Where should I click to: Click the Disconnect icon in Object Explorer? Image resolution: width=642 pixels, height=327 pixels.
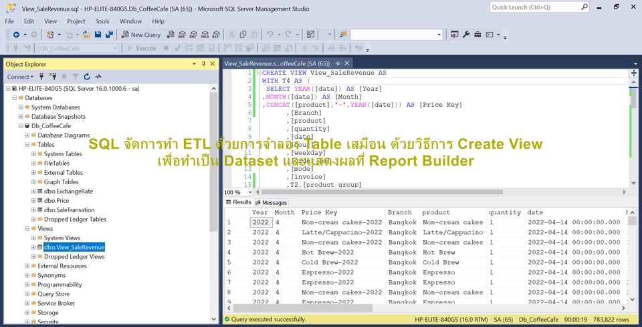coord(52,77)
